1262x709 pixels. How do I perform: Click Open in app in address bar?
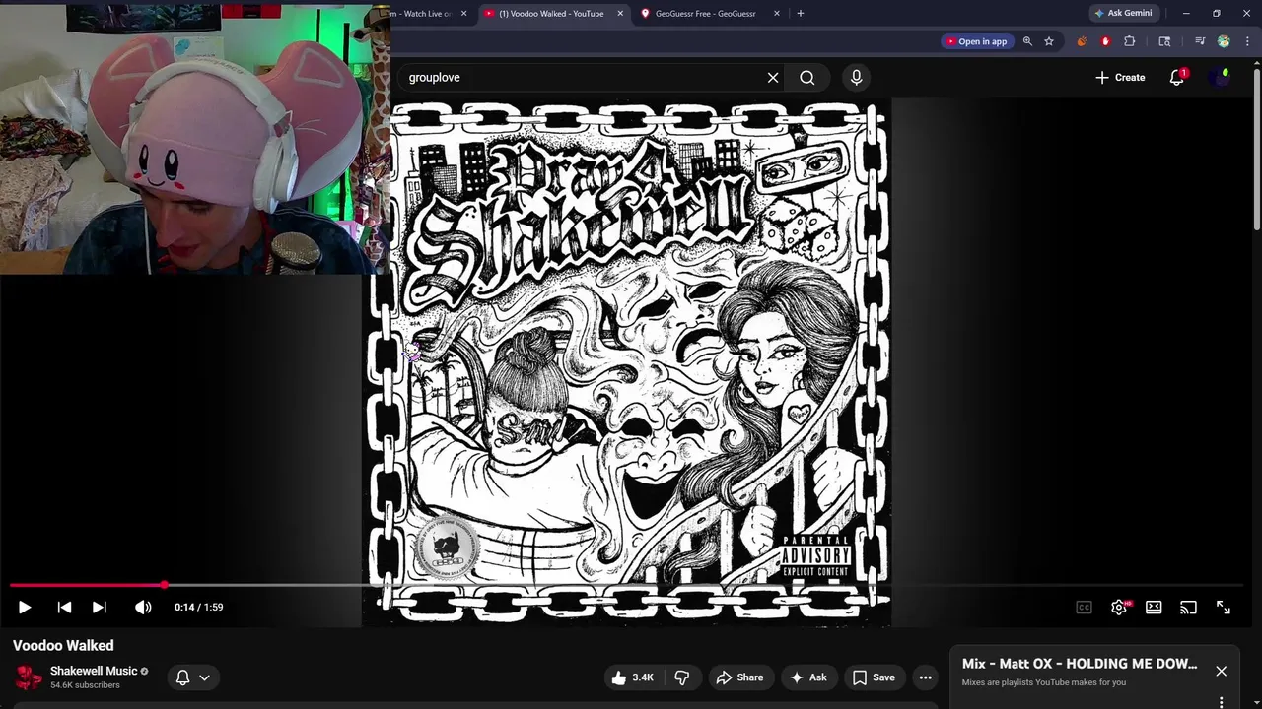click(x=977, y=41)
